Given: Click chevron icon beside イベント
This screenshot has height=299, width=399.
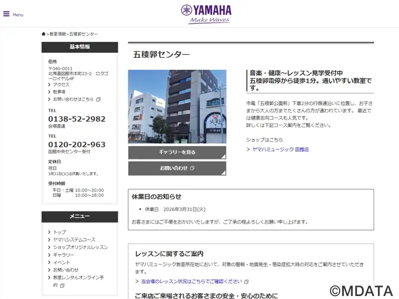Looking at the screenshot, I should point(49,263).
